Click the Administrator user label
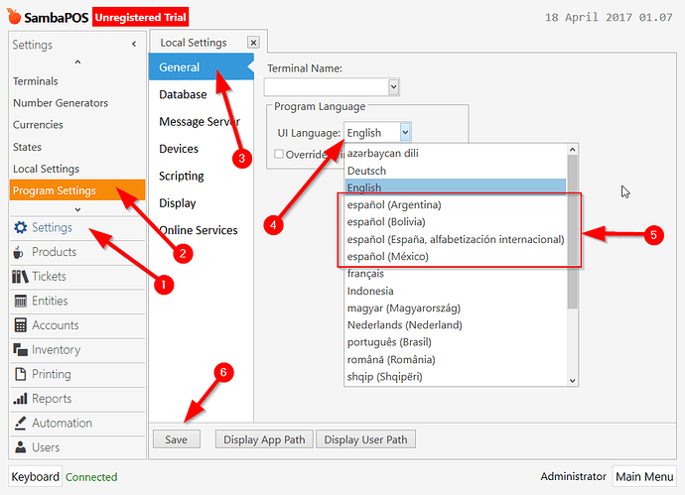The width and height of the screenshot is (685, 495). [573, 476]
